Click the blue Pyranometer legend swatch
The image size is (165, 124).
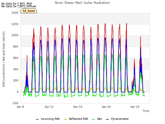point(107,119)
